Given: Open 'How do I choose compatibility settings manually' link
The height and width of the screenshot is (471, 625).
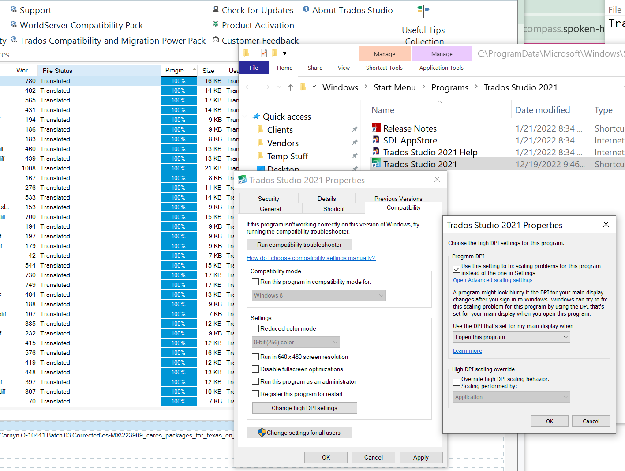Looking at the screenshot, I should coord(311,258).
